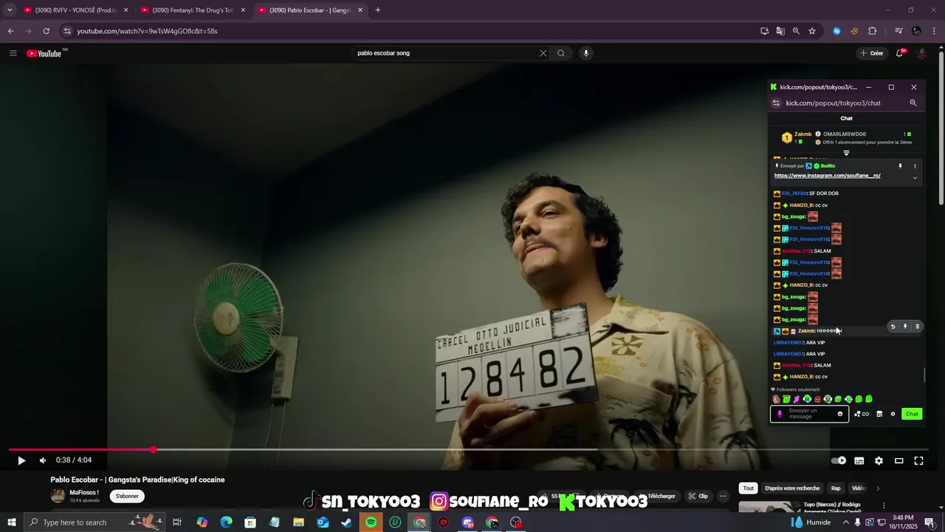This screenshot has width=945, height=532.
Task: Open the browser extensions puzzle icon
Action: [873, 31]
